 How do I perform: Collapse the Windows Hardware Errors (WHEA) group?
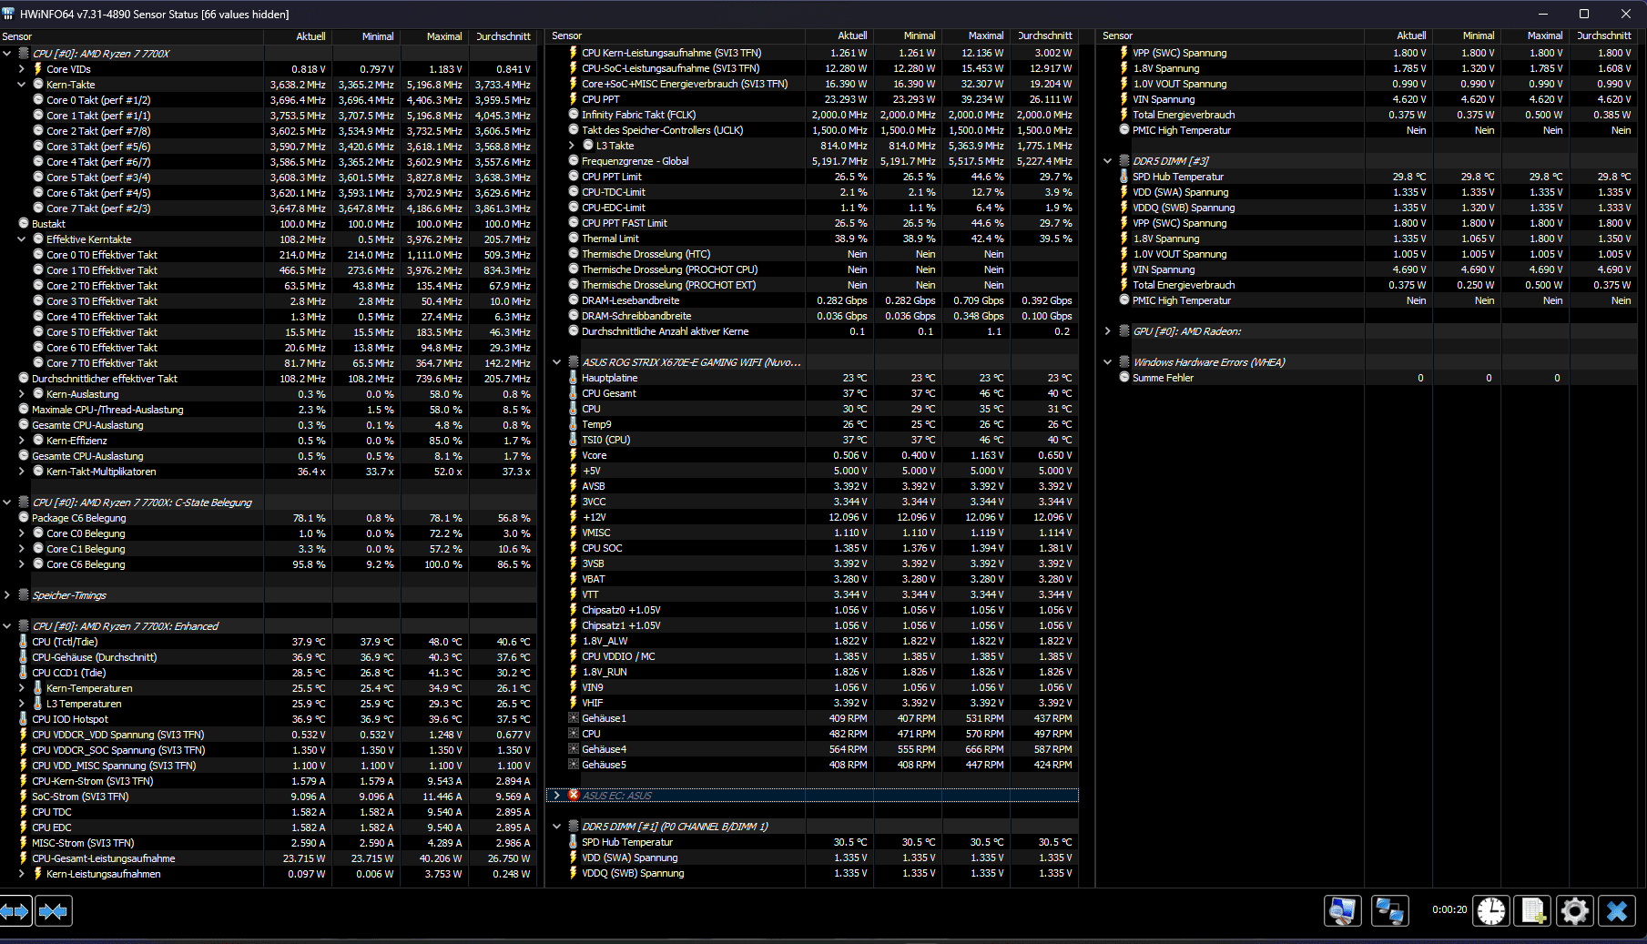(1108, 362)
